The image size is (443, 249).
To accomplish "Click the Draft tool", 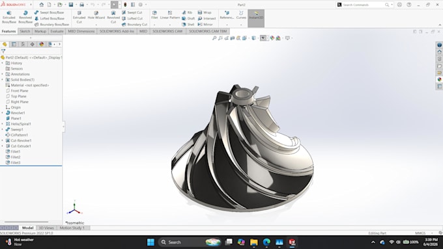I will (x=188, y=18).
